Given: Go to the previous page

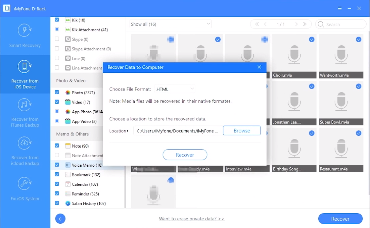Looking at the screenshot, I should [265, 24].
